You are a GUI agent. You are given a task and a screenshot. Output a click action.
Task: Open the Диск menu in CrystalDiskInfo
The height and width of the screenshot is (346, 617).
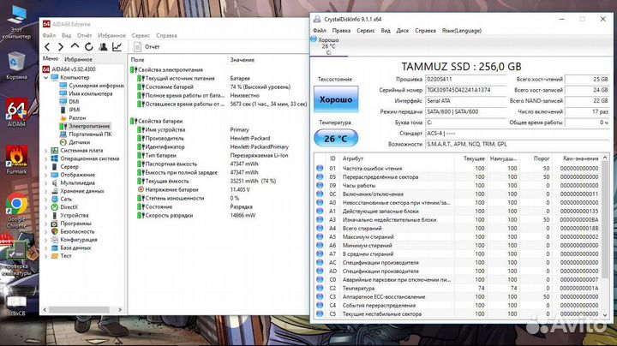click(x=402, y=31)
